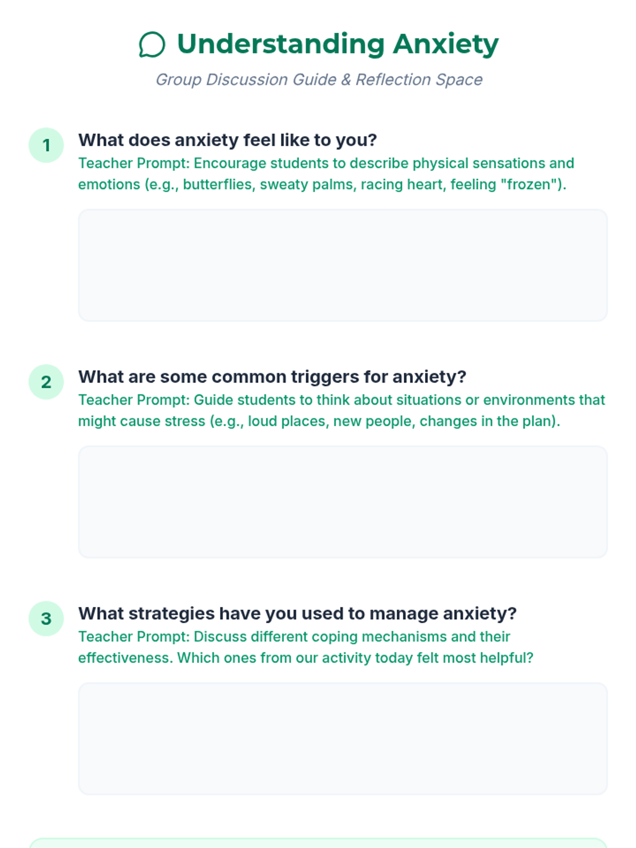
Task: Click the green panel at the page bottom
Action: tap(318, 843)
